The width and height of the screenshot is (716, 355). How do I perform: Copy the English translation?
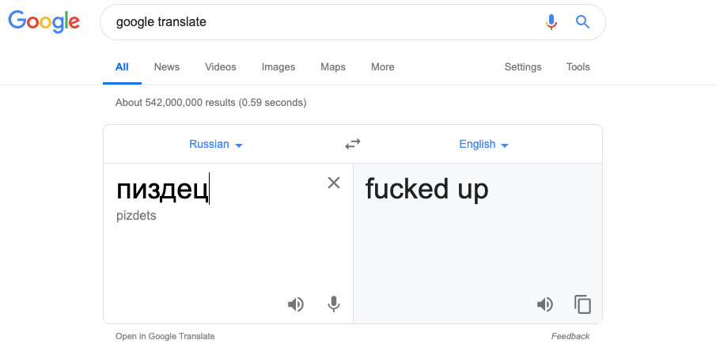pos(583,304)
